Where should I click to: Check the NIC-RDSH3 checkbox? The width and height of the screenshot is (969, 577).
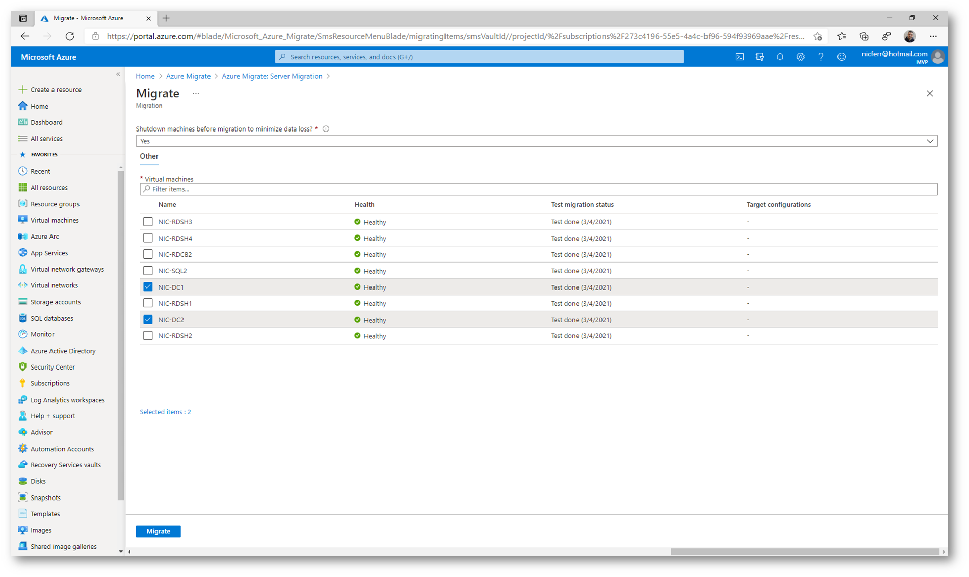pos(148,222)
